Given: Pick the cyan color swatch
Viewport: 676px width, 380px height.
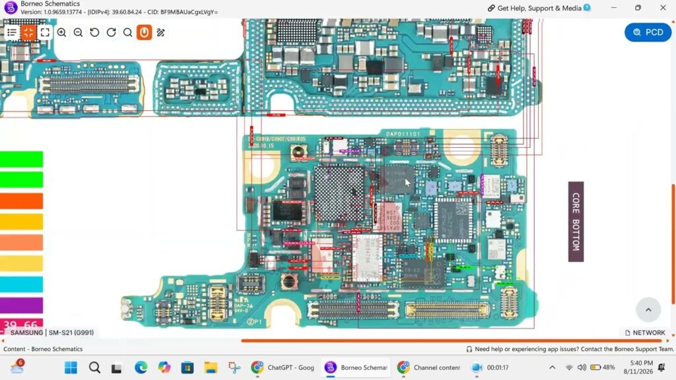Looking at the screenshot, I should pos(21,284).
